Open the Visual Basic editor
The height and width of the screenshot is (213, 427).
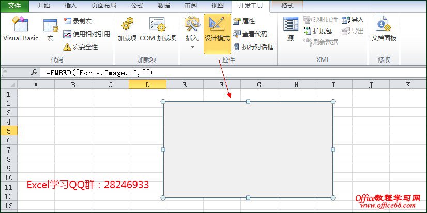(21, 28)
